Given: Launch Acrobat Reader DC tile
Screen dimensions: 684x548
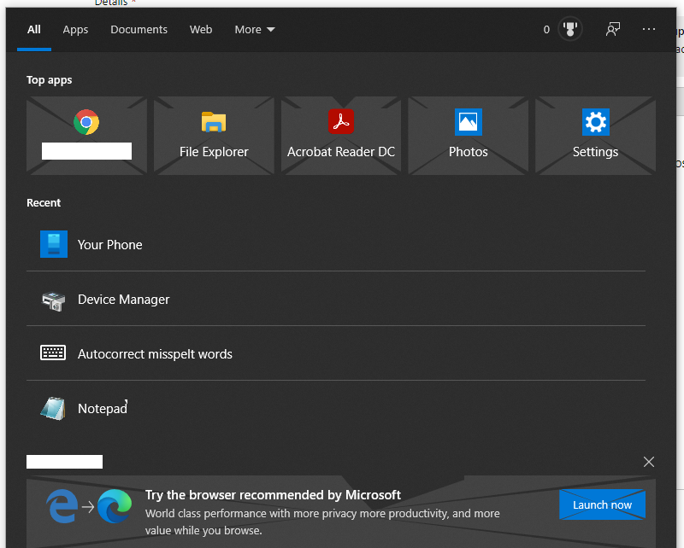Looking at the screenshot, I should click(341, 136).
